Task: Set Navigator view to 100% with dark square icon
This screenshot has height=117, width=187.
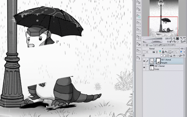Action: (x=178, y=39)
